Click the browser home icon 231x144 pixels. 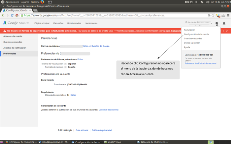pyautogui.click(x=17, y=15)
